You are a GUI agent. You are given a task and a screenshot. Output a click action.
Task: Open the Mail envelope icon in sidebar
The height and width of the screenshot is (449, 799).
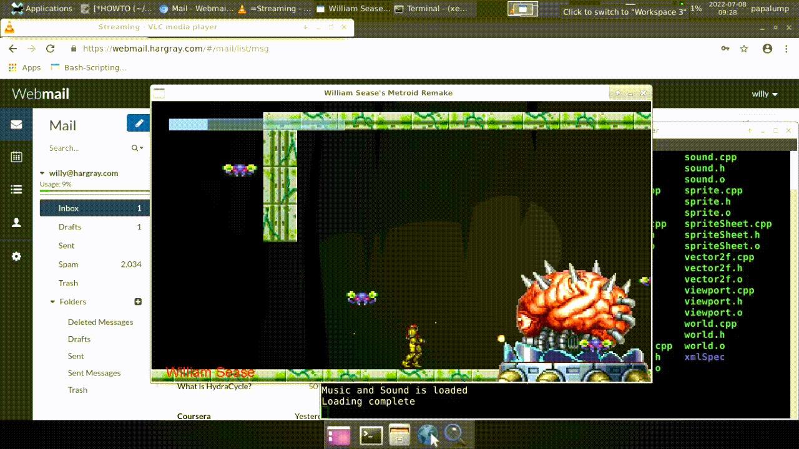[16, 125]
